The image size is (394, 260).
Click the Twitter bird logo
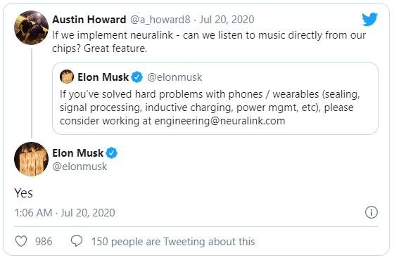click(x=369, y=20)
